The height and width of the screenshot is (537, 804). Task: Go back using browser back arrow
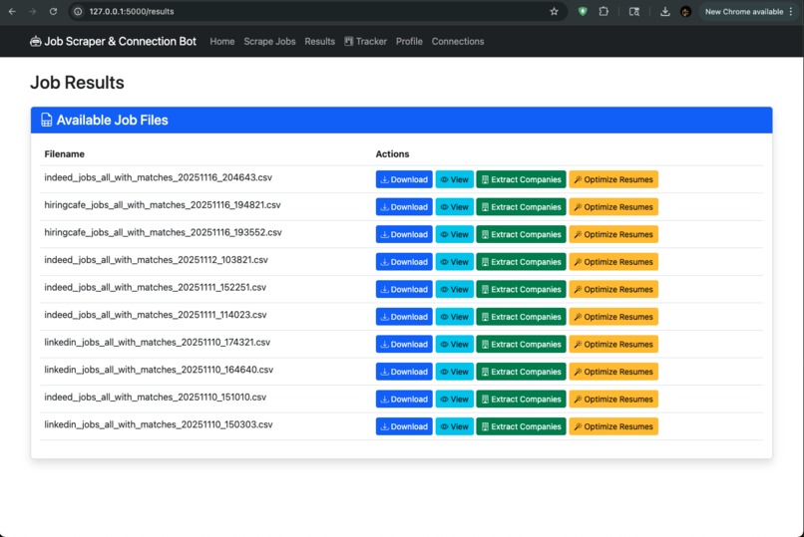pyautogui.click(x=12, y=11)
